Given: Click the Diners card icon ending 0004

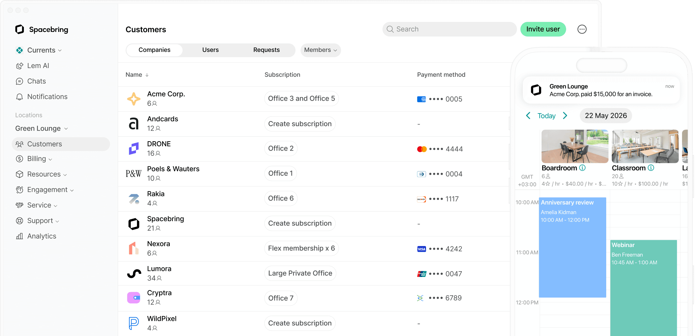Looking at the screenshot, I should pyautogui.click(x=421, y=174).
